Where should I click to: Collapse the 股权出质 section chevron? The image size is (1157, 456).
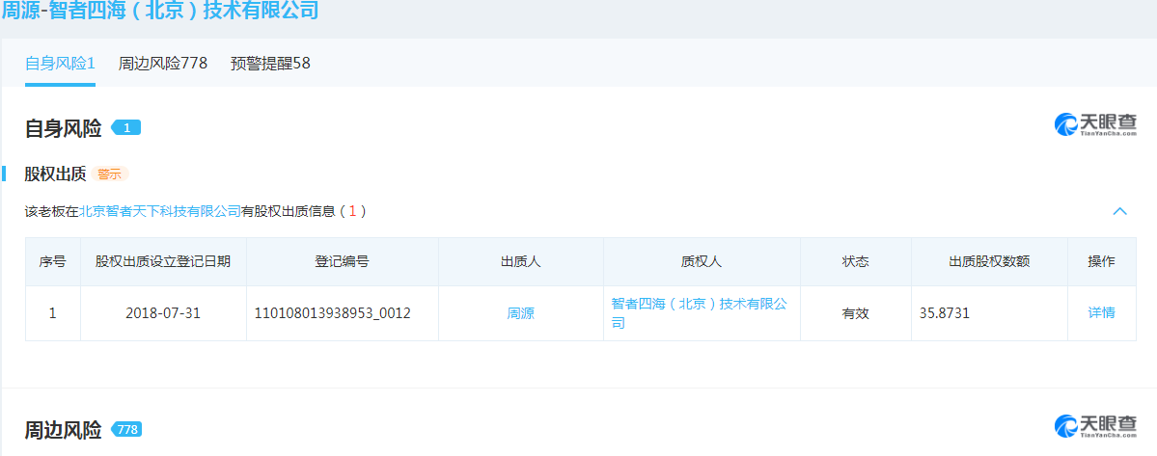1119,211
